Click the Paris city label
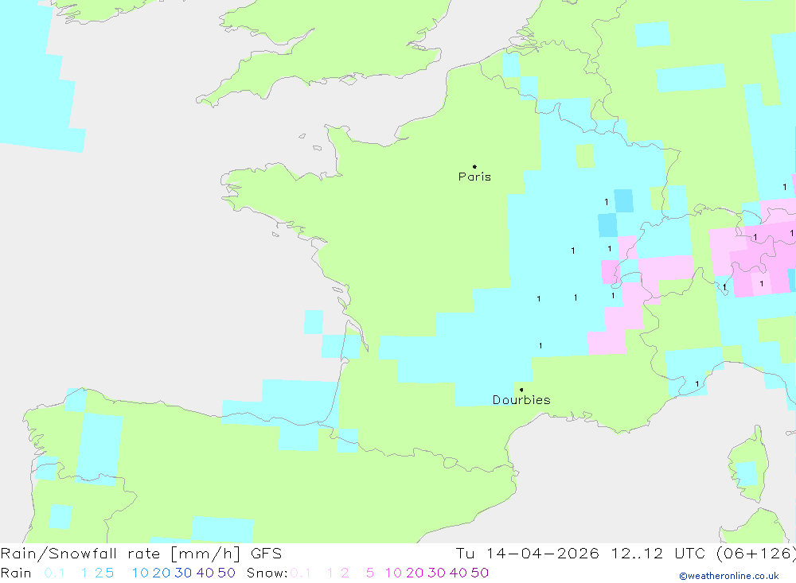This screenshot has width=796, height=583. pyautogui.click(x=474, y=177)
